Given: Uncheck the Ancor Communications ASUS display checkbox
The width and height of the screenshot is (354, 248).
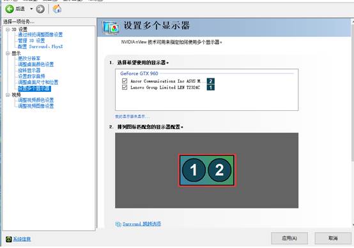Looking at the screenshot, I should [125, 81].
